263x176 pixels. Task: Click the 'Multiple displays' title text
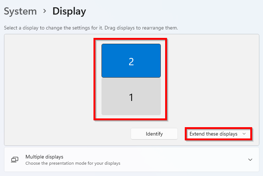pos(44,157)
